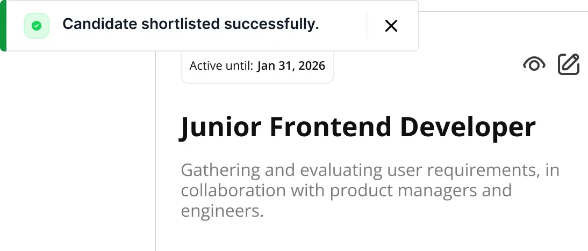Click the divider beside the toast X

[x=367, y=26]
